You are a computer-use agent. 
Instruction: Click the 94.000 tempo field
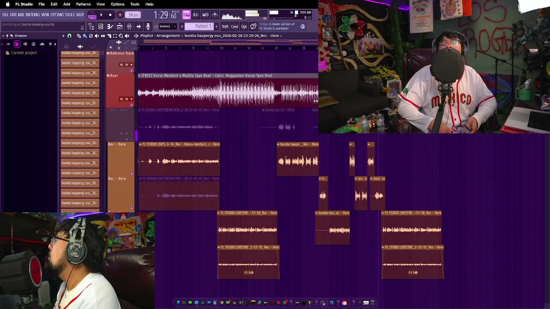point(133,15)
